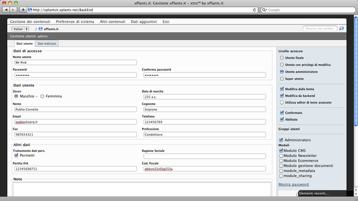Open Dati aggiuntivi menu
This screenshot has height=201, width=358.
(x=144, y=22)
